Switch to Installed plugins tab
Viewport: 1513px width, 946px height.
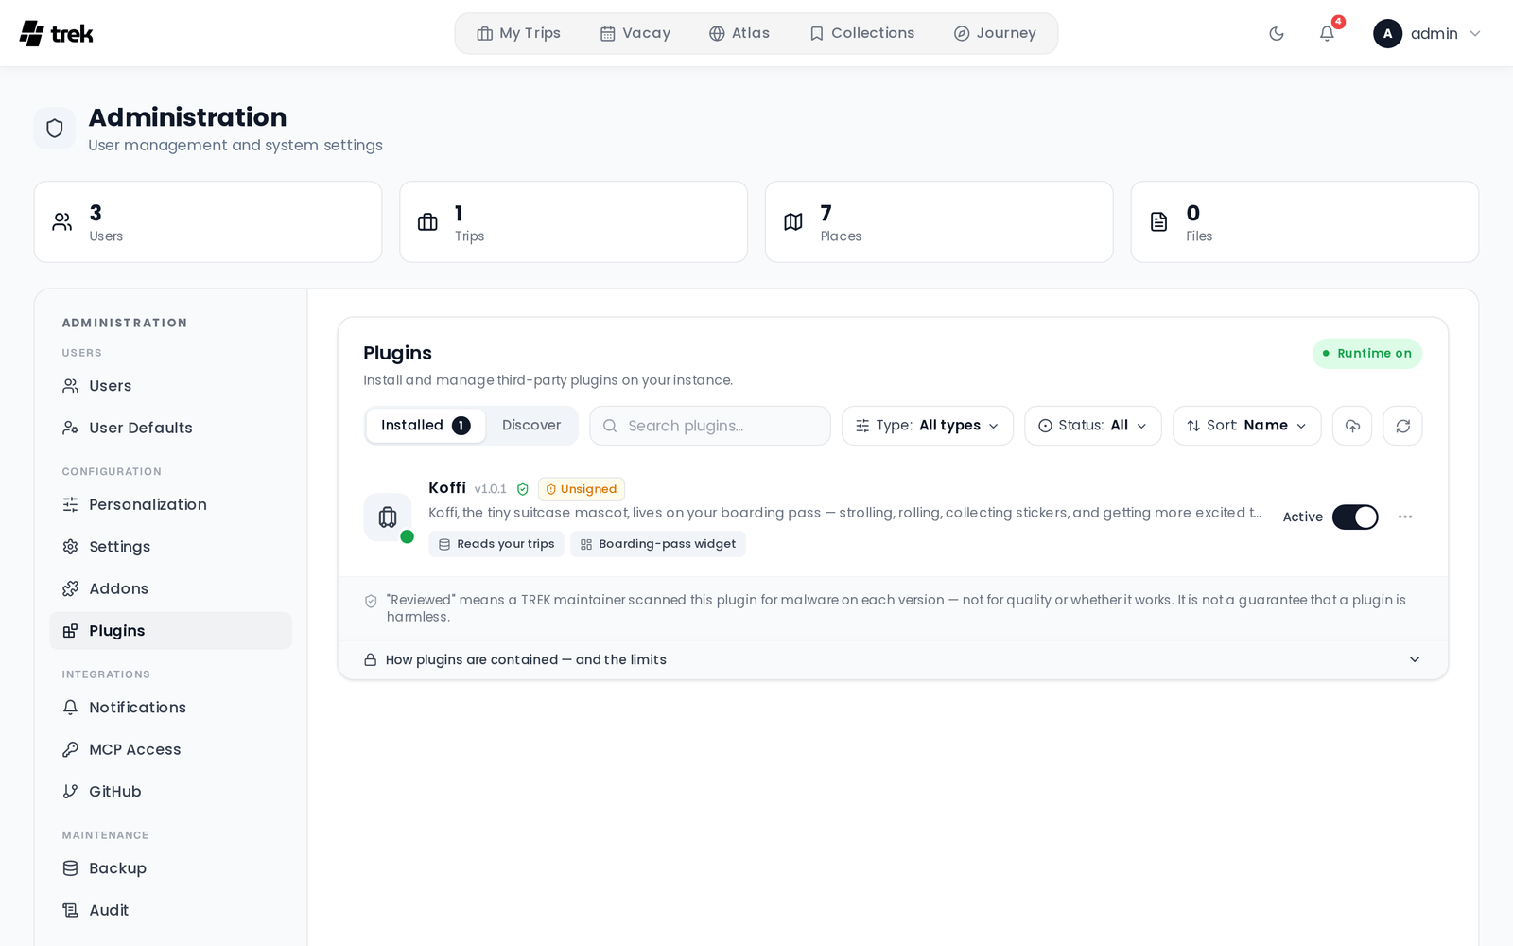426,426
